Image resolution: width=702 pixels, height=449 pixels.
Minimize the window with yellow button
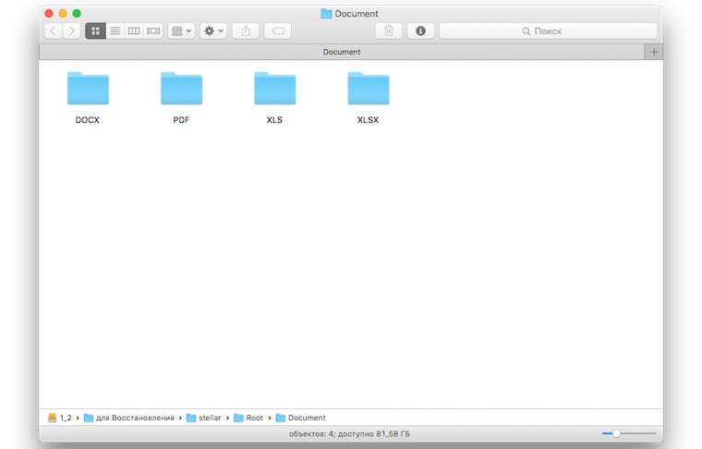point(63,14)
